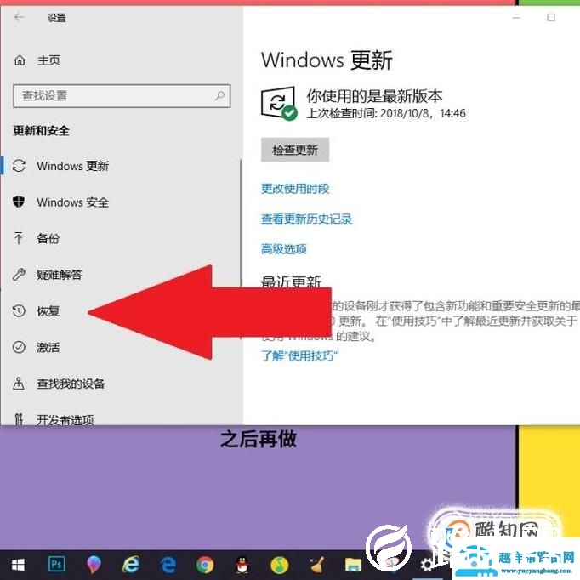Viewport: 580px width, 580px height.
Task: Click the update status icon with checkmark
Action: [x=279, y=103]
